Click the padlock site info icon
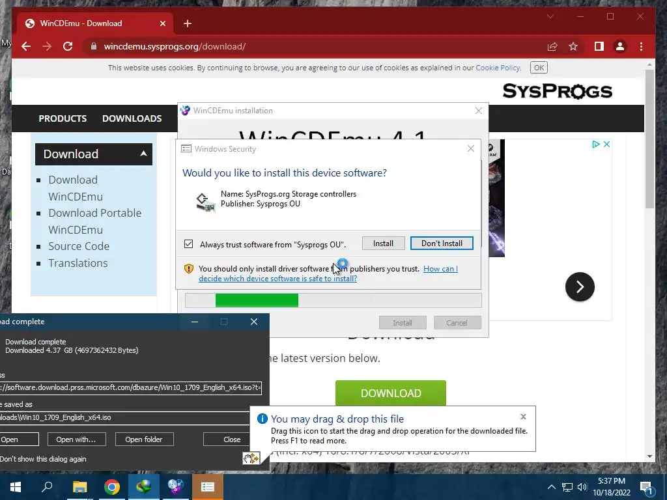The height and width of the screenshot is (500, 667). click(94, 46)
